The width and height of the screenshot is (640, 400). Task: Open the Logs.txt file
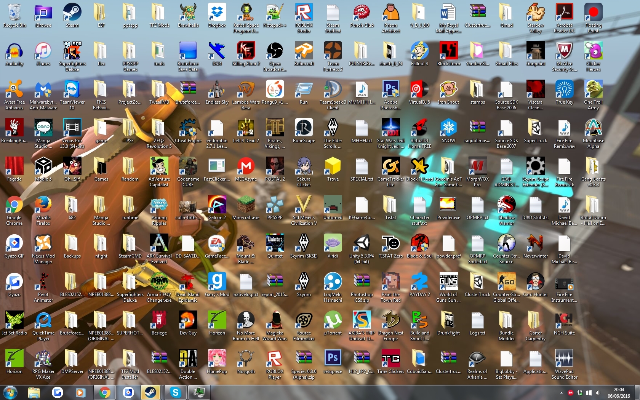478,323
